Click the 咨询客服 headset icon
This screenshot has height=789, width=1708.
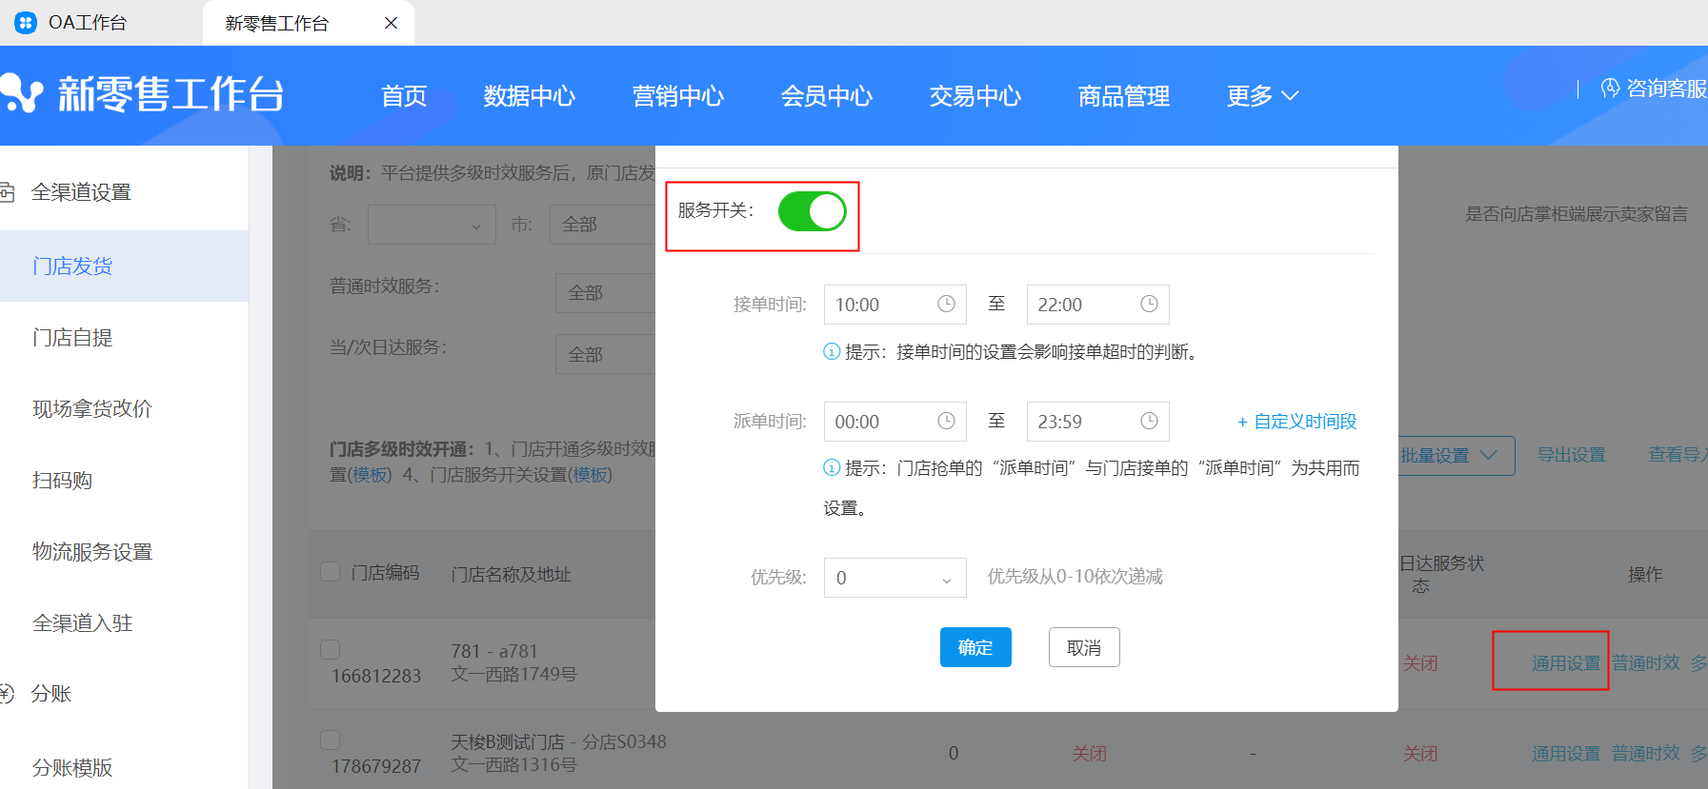(1610, 89)
